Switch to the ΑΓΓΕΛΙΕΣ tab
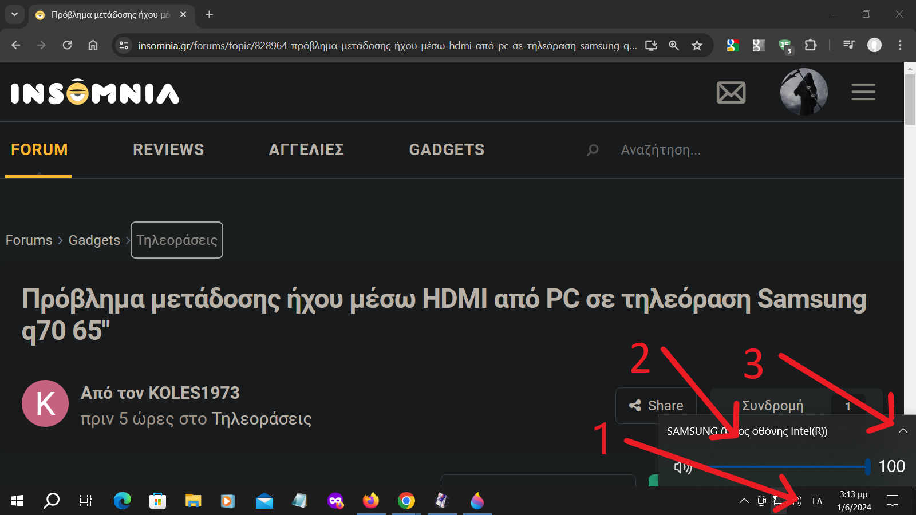Image resolution: width=916 pixels, height=515 pixels. [x=306, y=150]
